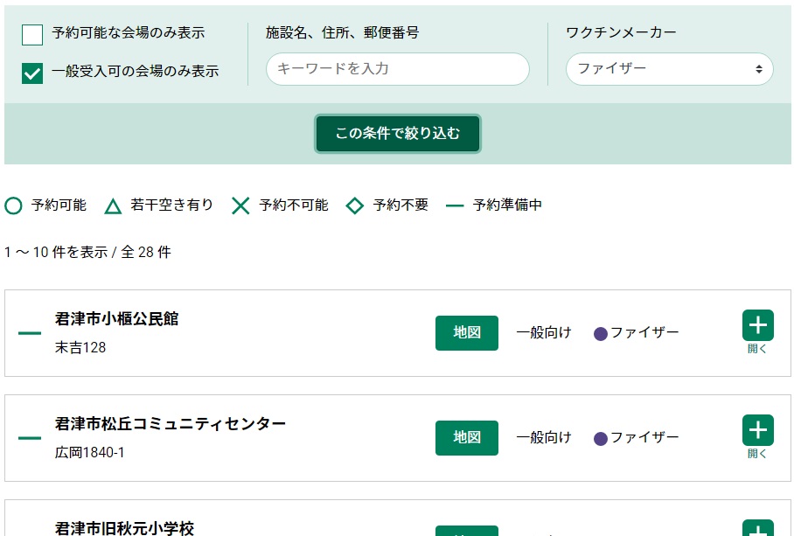Open 地図 for 君津市松丘コミュニティセンター

click(466, 437)
